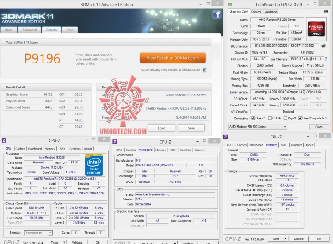
Task: Click the Graphics Score value 14152
Action: (x=48, y=94)
